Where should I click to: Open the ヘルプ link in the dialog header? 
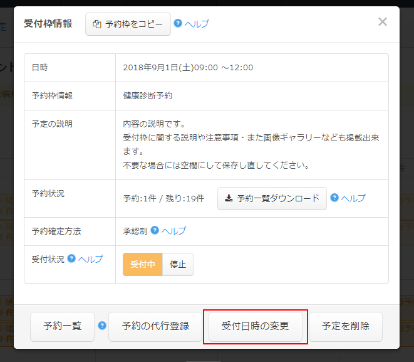(x=197, y=24)
